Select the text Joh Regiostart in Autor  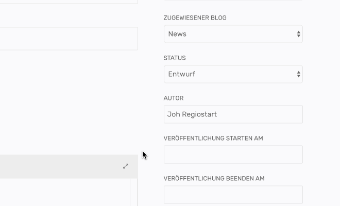tap(192, 114)
